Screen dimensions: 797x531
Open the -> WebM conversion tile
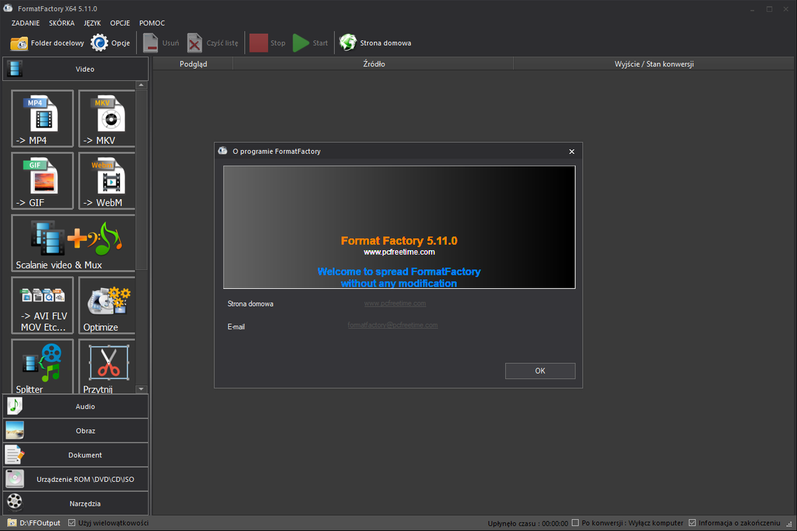[107, 181]
